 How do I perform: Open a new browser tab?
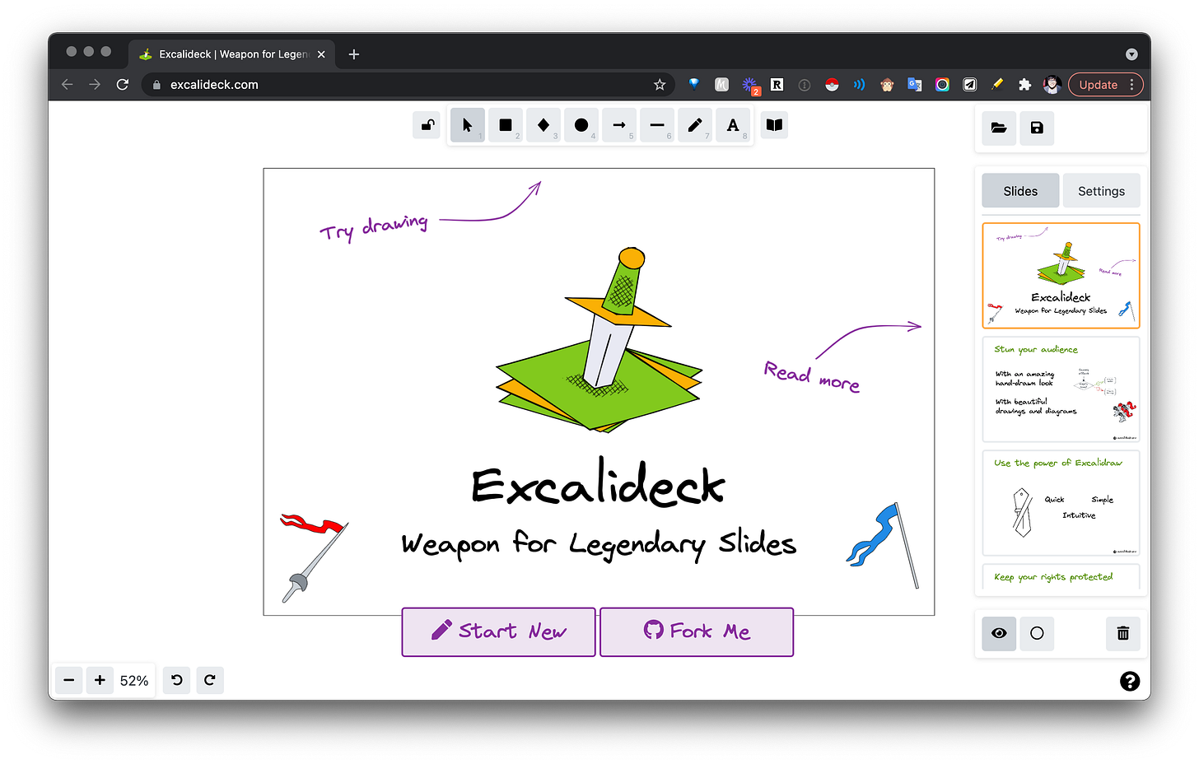[354, 54]
